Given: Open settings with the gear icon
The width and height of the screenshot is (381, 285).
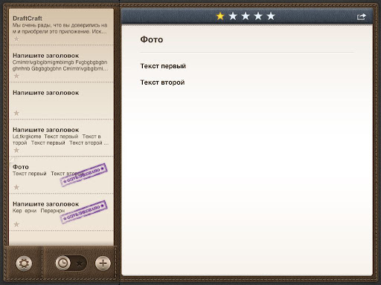Looking at the screenshot, I should pos(24,263).
